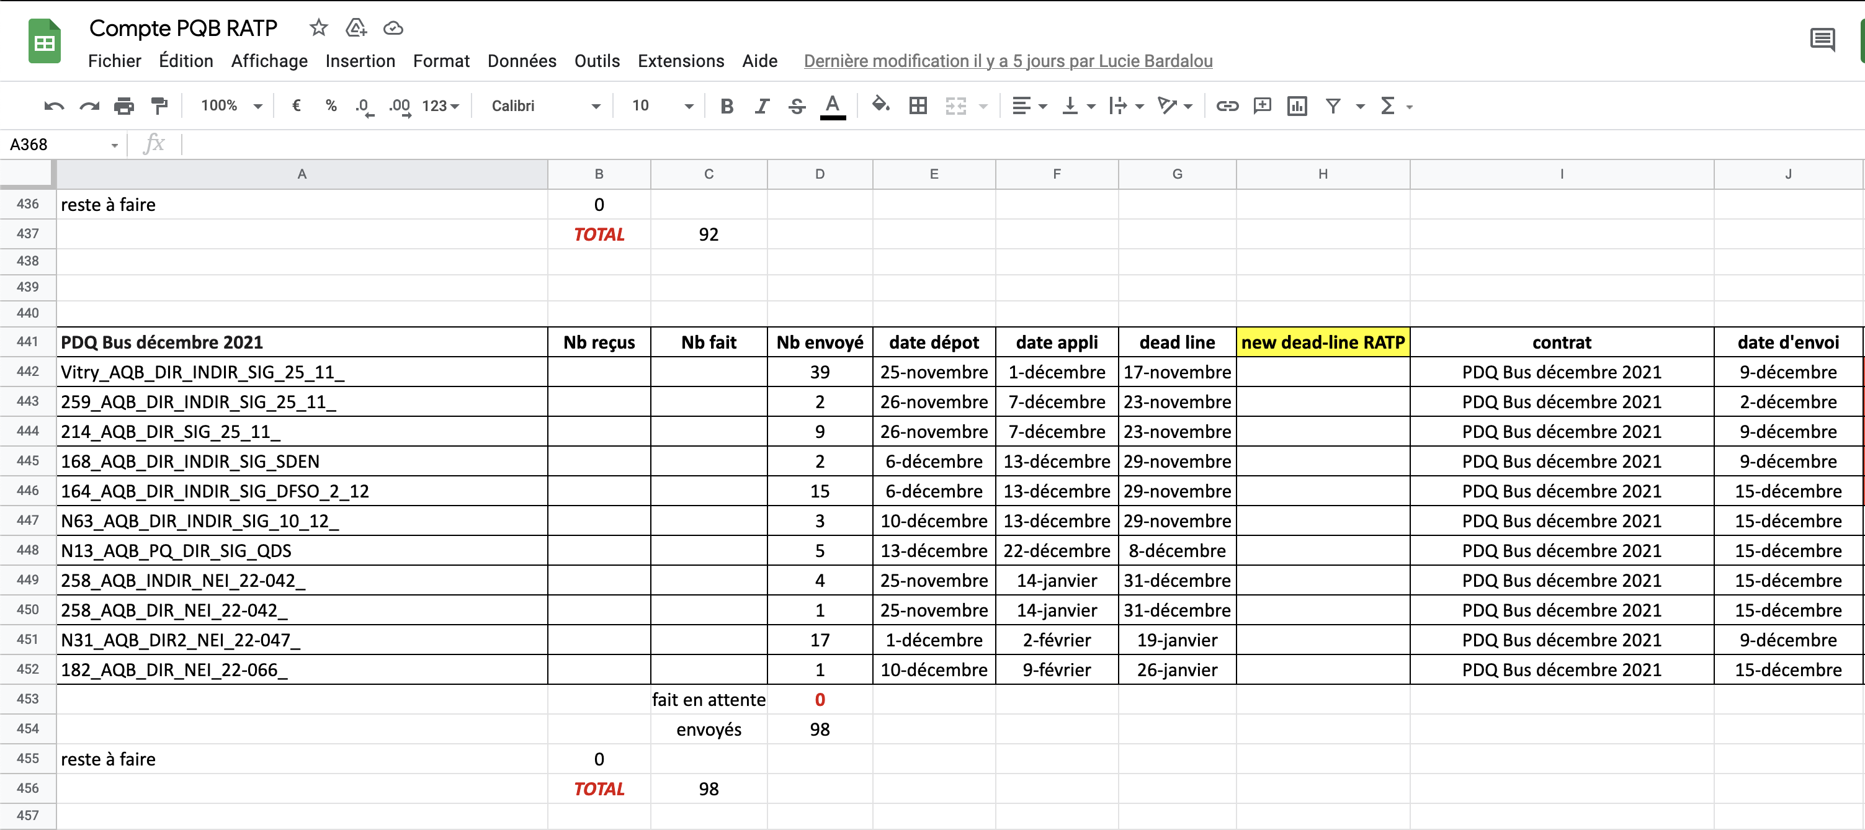Click the Insert chart icon
Viewport: 1865px width, 830px height.
click(x=1297, y=106)
